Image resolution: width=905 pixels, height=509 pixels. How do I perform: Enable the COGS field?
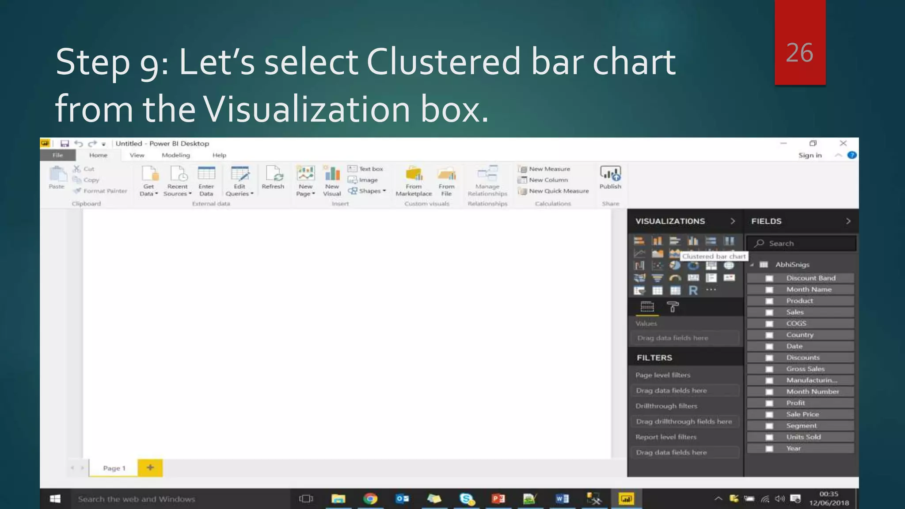[x=769, y=324]
